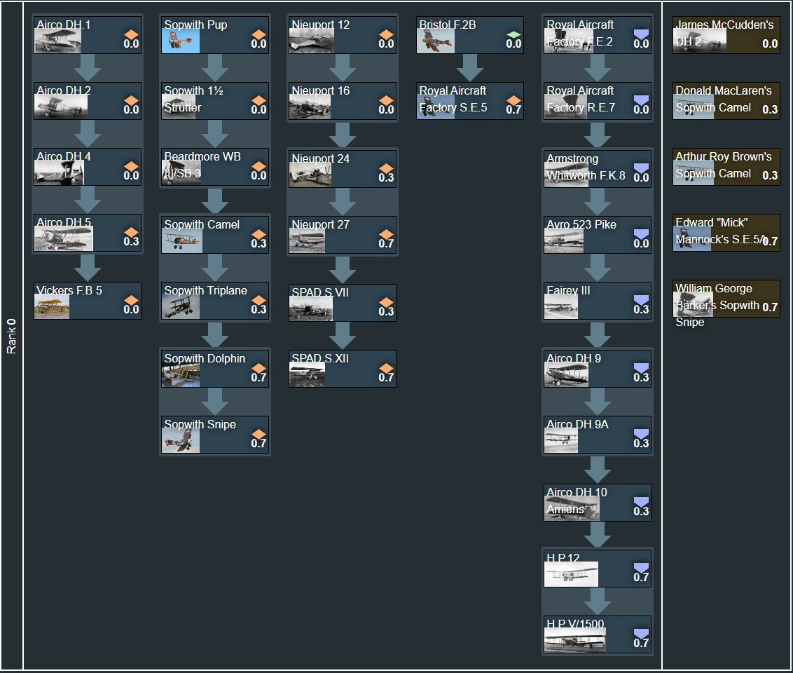793x673 pixels.
Task: Select the Sopwith Camel tree node
Action: (215, 235)
